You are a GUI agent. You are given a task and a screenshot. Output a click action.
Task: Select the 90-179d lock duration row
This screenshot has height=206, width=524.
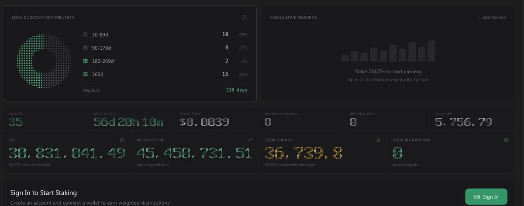(165, 48)
